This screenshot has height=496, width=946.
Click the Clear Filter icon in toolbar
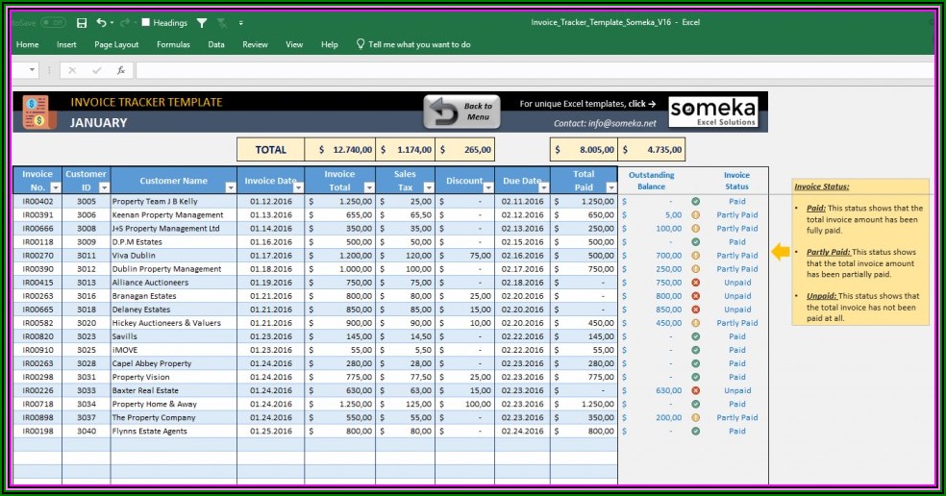tap(223, 22)
